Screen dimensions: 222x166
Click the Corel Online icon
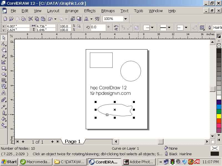pos(97,19)
